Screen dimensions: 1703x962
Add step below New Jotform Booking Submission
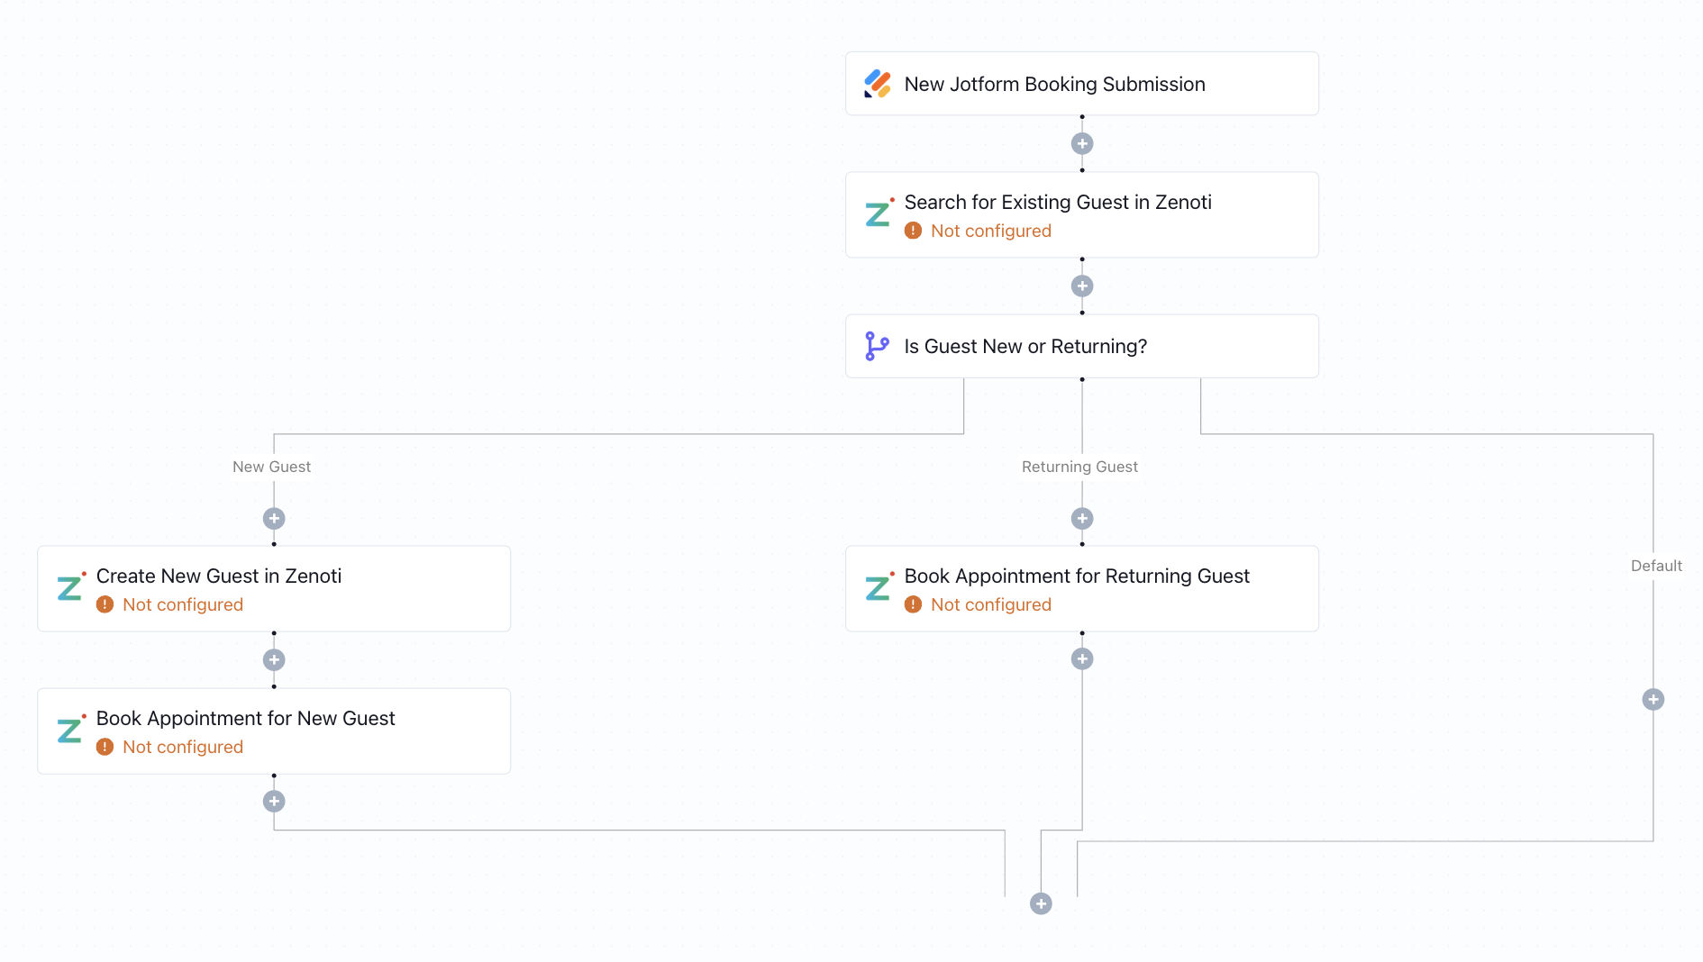[x=1081, y=143]
